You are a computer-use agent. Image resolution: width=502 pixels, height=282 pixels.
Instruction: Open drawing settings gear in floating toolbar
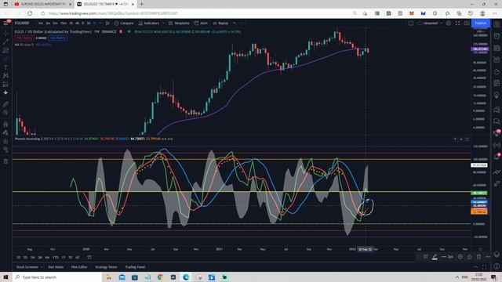(460, 257)
